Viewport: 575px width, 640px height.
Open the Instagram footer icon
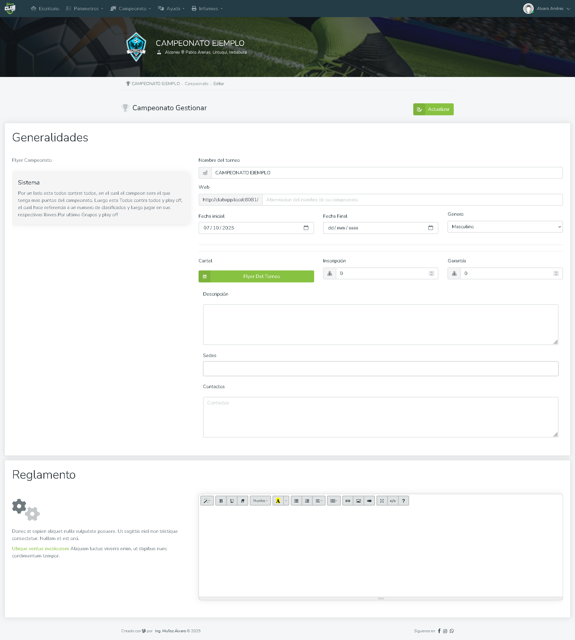(445, 631)
